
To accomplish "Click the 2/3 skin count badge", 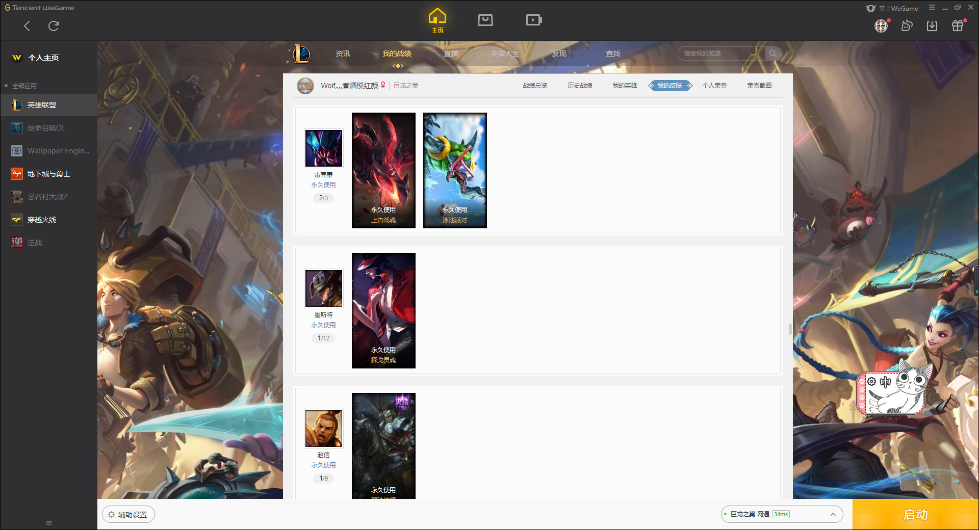I will pos(323,198).
